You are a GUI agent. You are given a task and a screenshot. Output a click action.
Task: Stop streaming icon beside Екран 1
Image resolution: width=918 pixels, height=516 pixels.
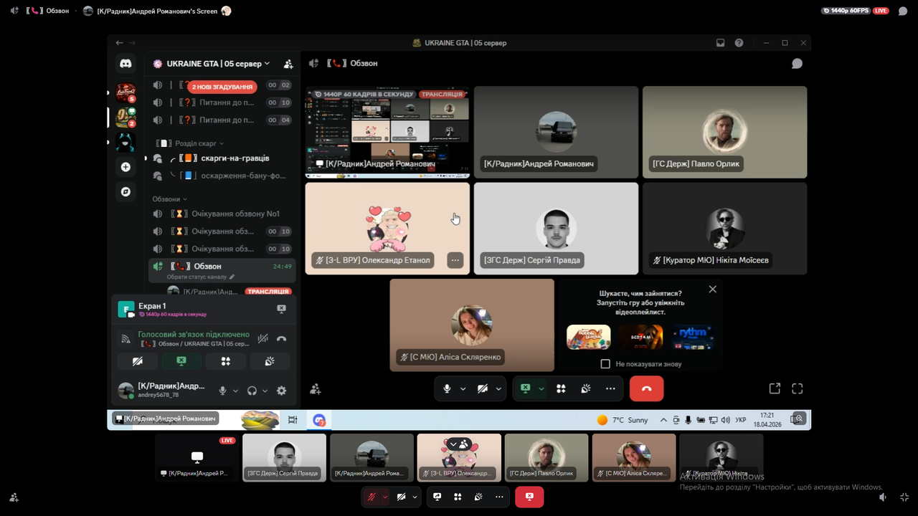click(281, 309)
